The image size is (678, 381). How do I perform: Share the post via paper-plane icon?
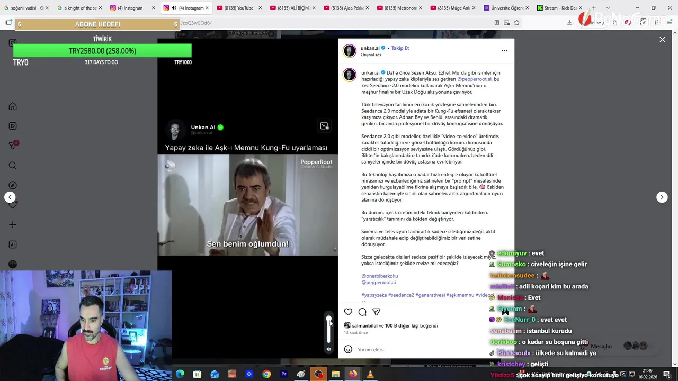(x=376, y=312)
